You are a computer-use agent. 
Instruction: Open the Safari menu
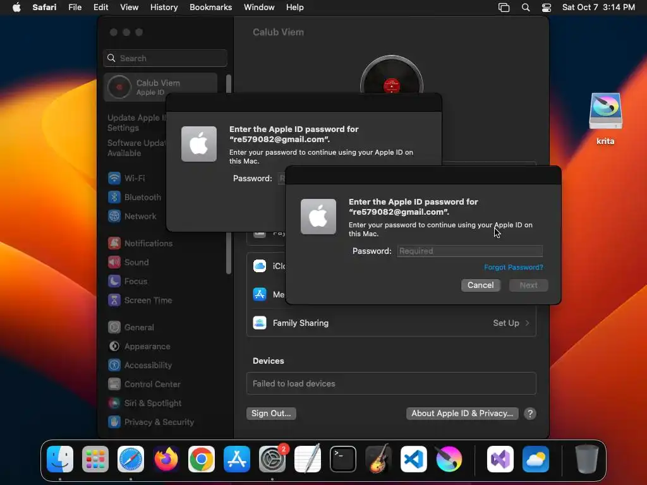(x=45, y=8)
